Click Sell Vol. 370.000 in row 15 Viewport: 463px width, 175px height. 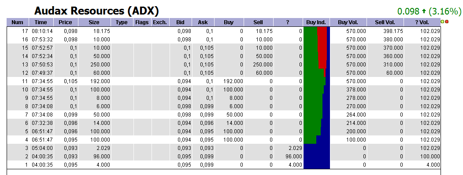[393, 48]
